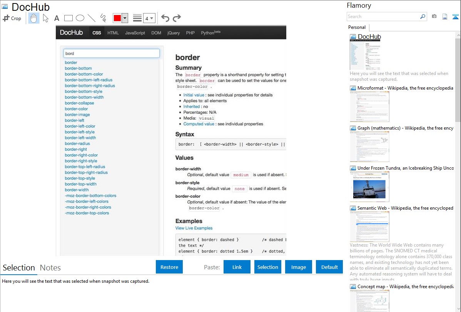
Task: Click the line thickness icon
Action: click(x=137, y=18)
